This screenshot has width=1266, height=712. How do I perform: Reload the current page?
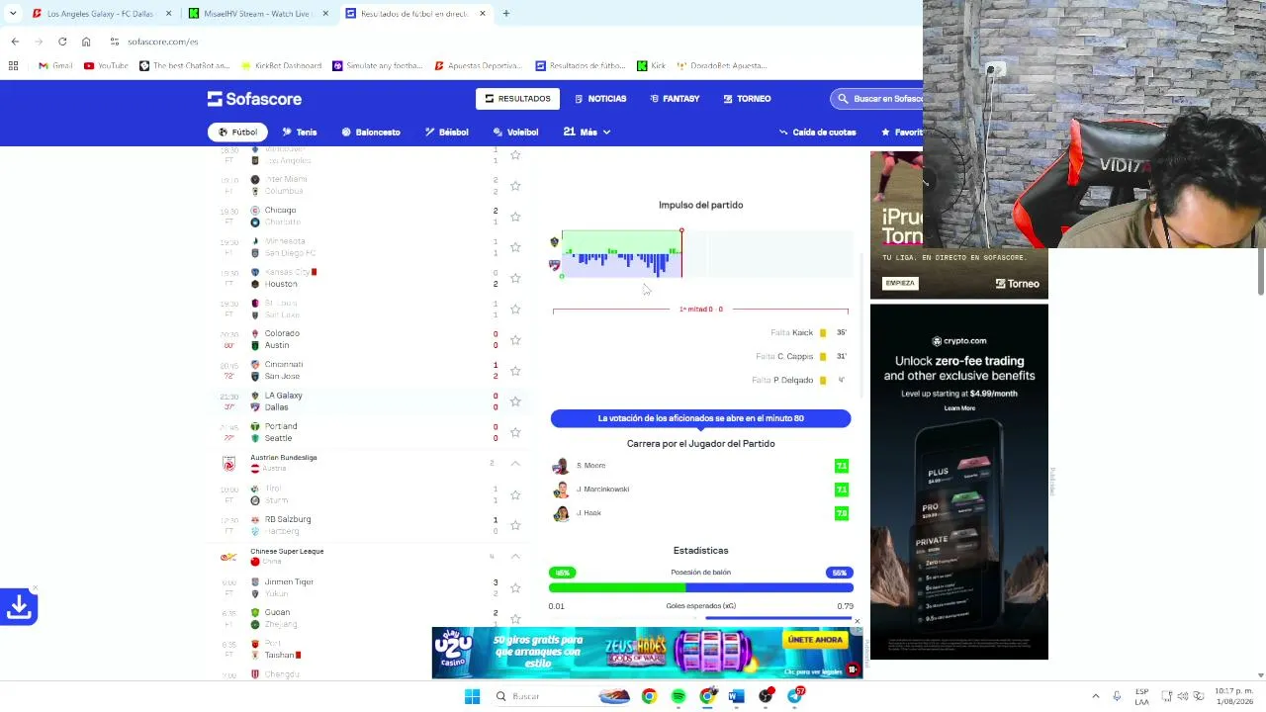click(62, 42)
